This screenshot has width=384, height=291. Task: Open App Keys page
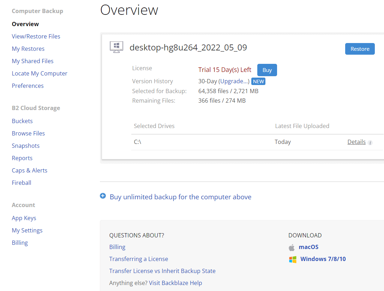click(24, 218)
